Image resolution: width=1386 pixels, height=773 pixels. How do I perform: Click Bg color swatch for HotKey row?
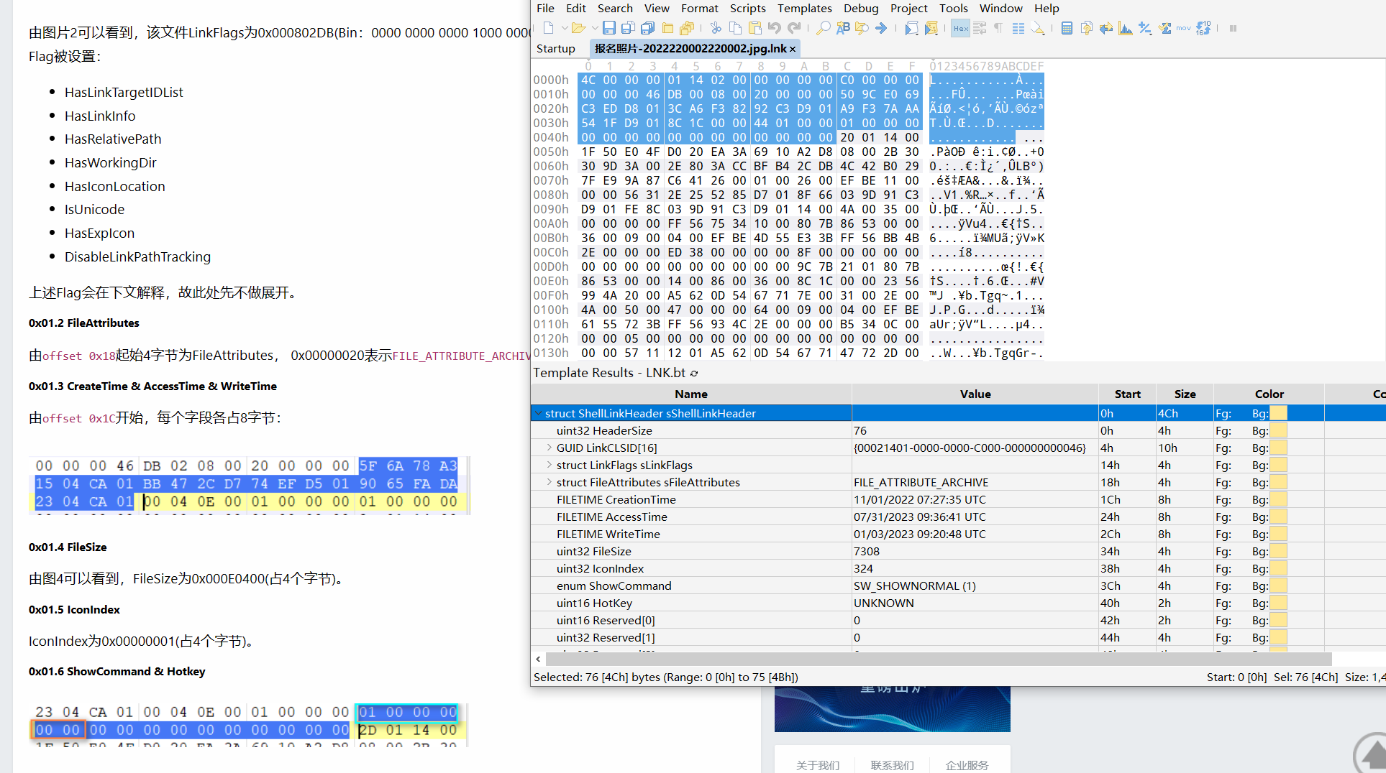pos(1278,603)
